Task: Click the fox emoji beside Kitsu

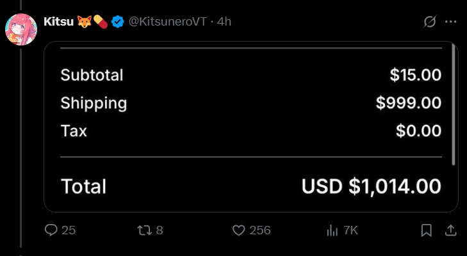Action: [84, 22]
